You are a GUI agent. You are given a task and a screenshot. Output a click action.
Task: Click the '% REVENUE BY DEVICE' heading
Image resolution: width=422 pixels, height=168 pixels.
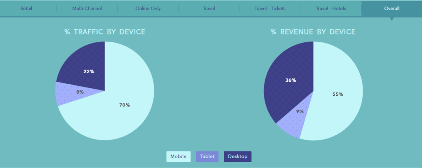[313, 32]
